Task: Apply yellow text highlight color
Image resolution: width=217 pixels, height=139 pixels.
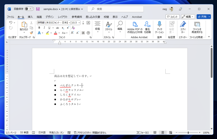Action: pyautogui.click(x=47, y=33)
